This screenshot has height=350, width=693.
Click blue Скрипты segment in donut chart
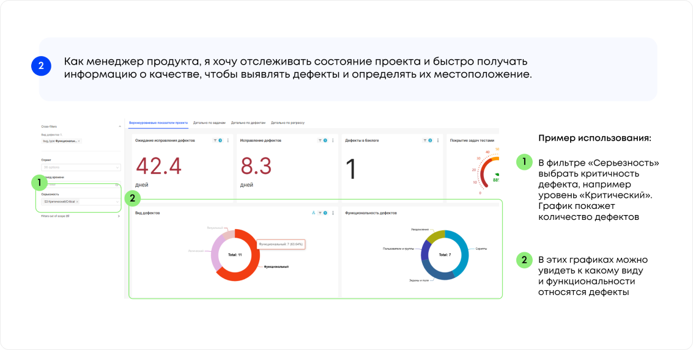click(x=459, y=252)
